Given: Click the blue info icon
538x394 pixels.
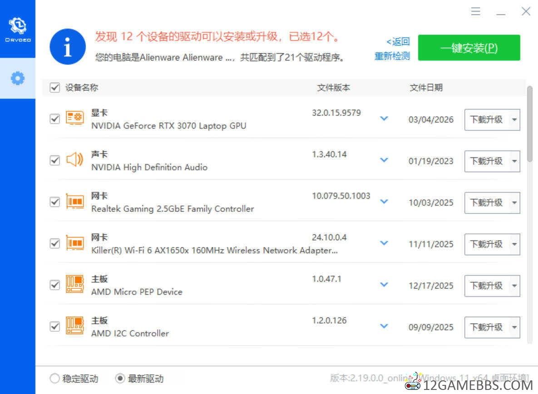Looking at the screenshot, I should point(68,47).
